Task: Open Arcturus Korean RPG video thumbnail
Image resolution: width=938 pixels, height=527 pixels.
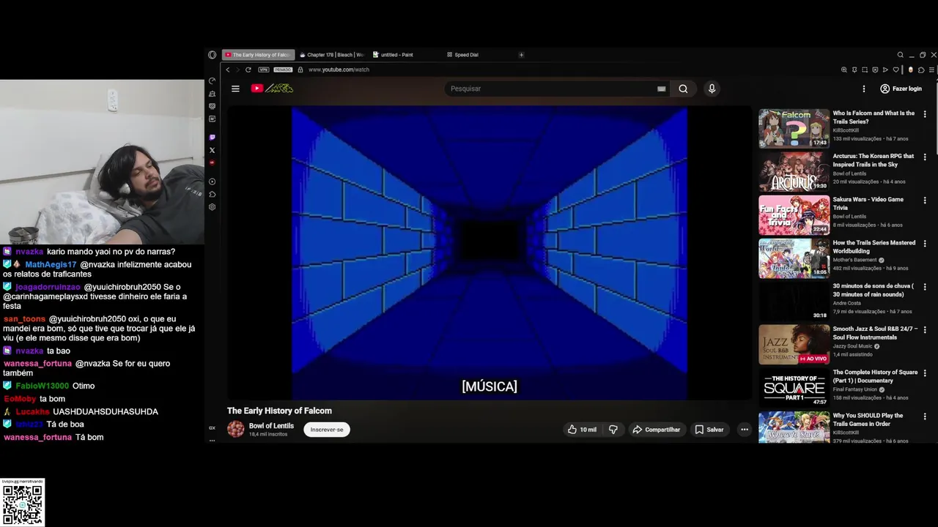Action: pos(794,172)
